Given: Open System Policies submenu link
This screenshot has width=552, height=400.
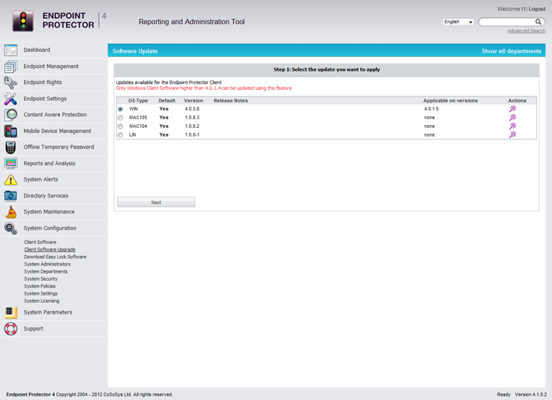Looking at the screenshot, I should [x=39, y=286].
